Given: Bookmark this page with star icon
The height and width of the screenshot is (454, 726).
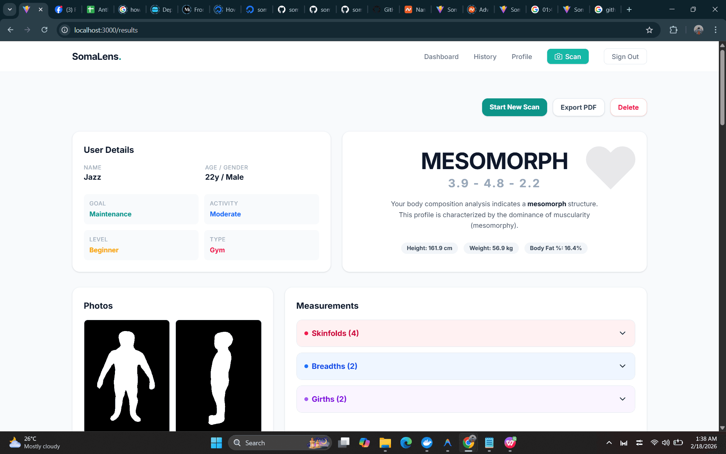Looking at the screenshot, I should tap(649, 30).
